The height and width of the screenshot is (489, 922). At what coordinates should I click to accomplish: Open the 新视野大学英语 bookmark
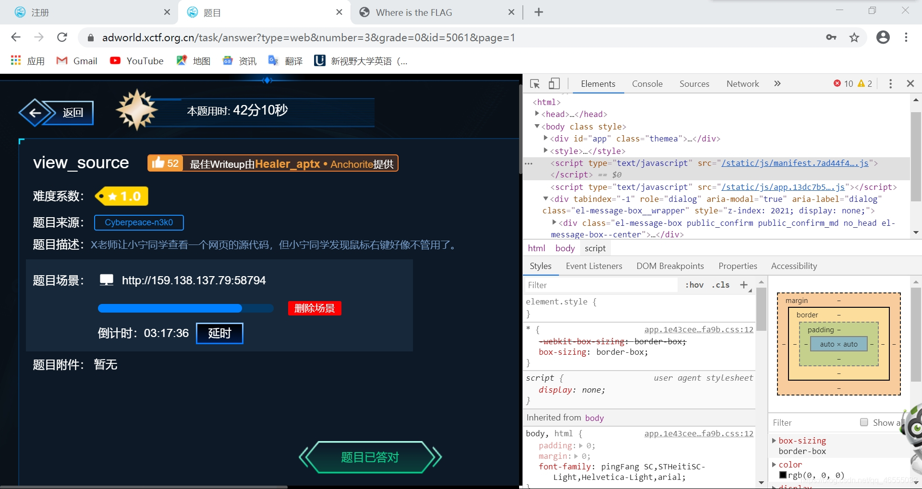[x=361, y=61]
